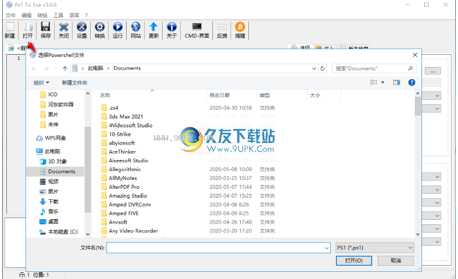Expand the address bar history dropdown
The image size is (458, 279).
coord(314,69)
